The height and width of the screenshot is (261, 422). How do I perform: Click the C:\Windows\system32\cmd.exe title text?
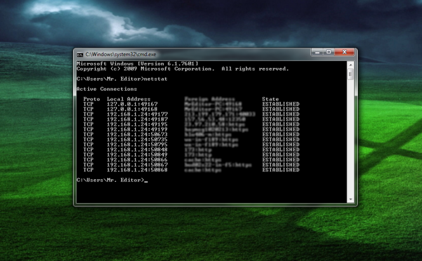(121, 55)
